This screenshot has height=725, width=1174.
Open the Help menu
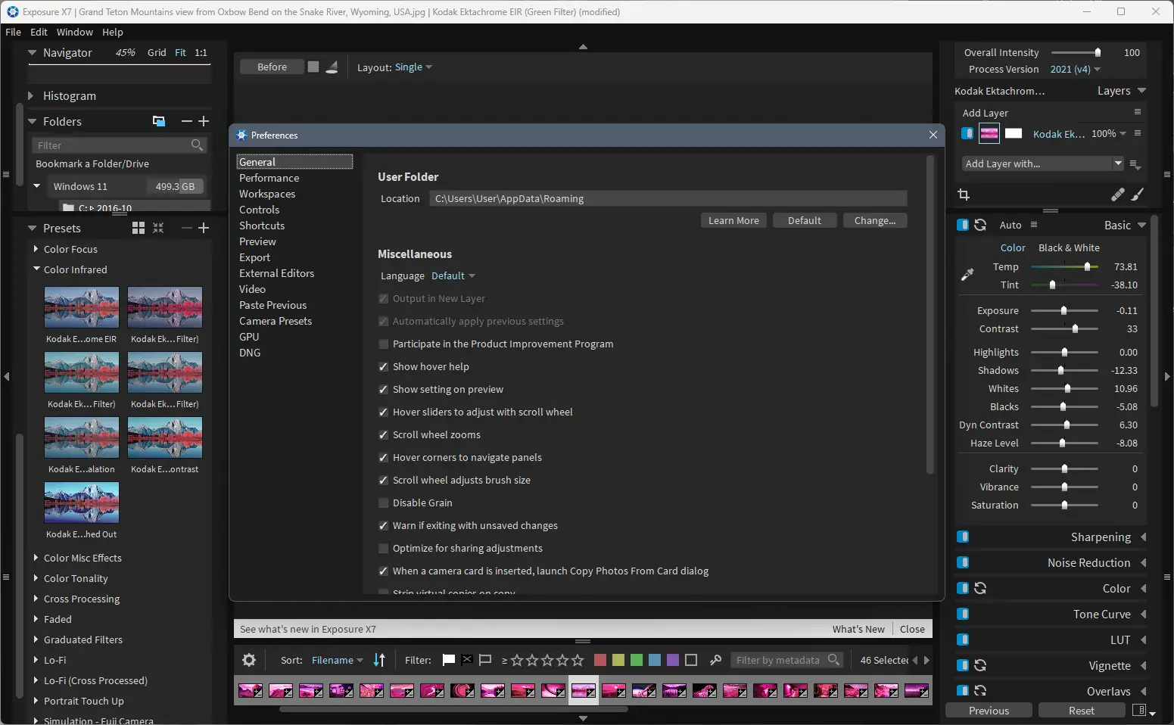[x=113, y=32]
